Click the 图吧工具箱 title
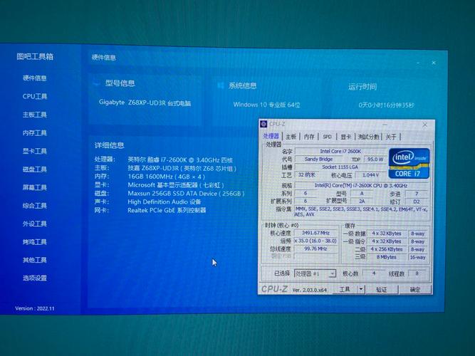 click(35, 56)
